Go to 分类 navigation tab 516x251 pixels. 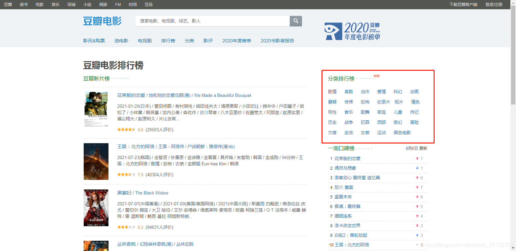coord(190,41)
